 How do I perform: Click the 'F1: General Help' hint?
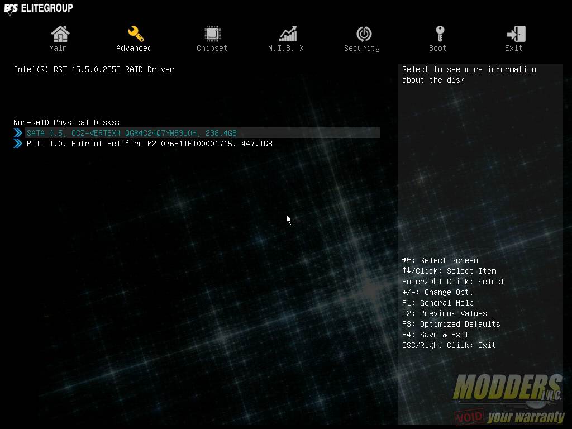coord(438,303)
